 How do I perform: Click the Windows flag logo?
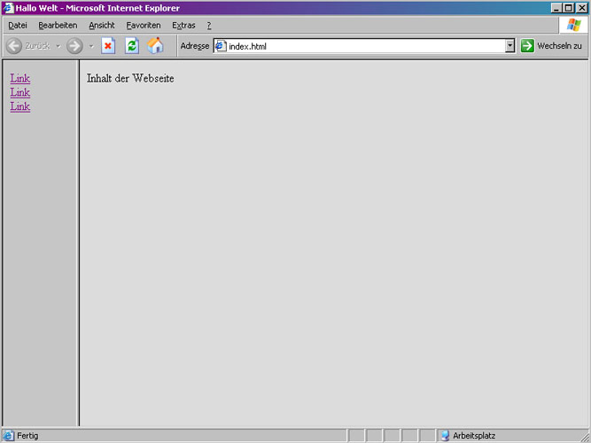coord(573,25)
